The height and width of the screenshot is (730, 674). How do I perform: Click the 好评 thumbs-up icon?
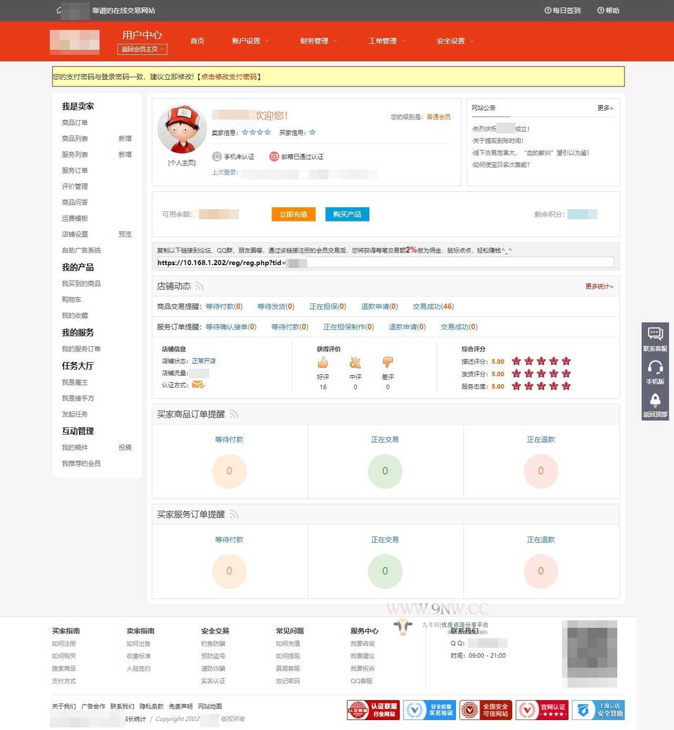[x=323, y=363]
